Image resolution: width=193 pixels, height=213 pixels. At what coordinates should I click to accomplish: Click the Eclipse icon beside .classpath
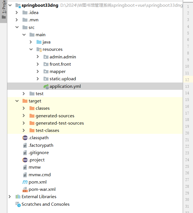point(25,138)
